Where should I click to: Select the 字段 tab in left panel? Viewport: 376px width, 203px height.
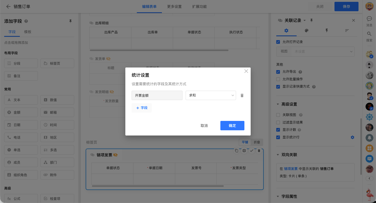(x=12, y=32)
